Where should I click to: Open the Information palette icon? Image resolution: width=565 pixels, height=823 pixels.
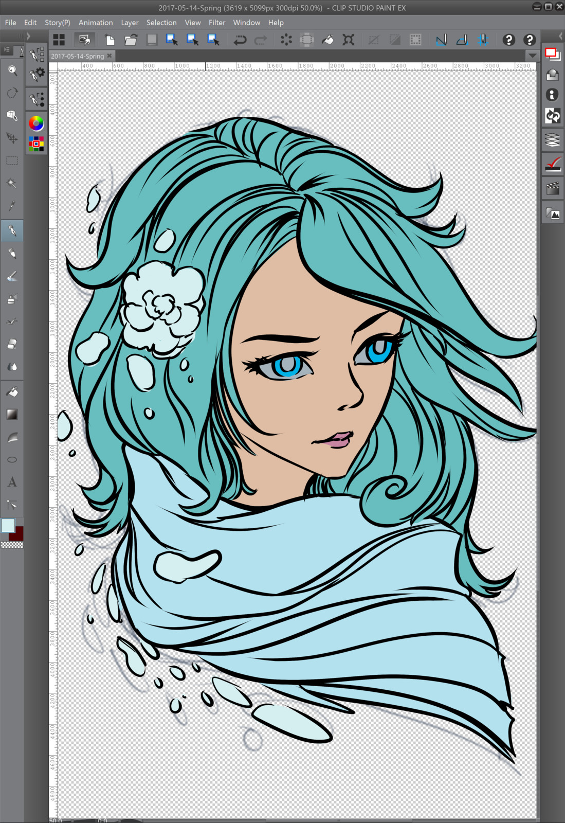pos(553,95)
